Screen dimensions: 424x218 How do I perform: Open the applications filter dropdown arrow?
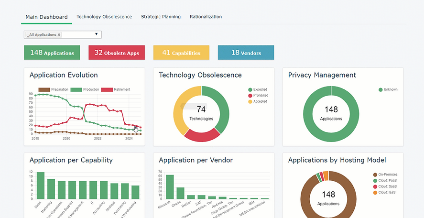tap(96, 34)
